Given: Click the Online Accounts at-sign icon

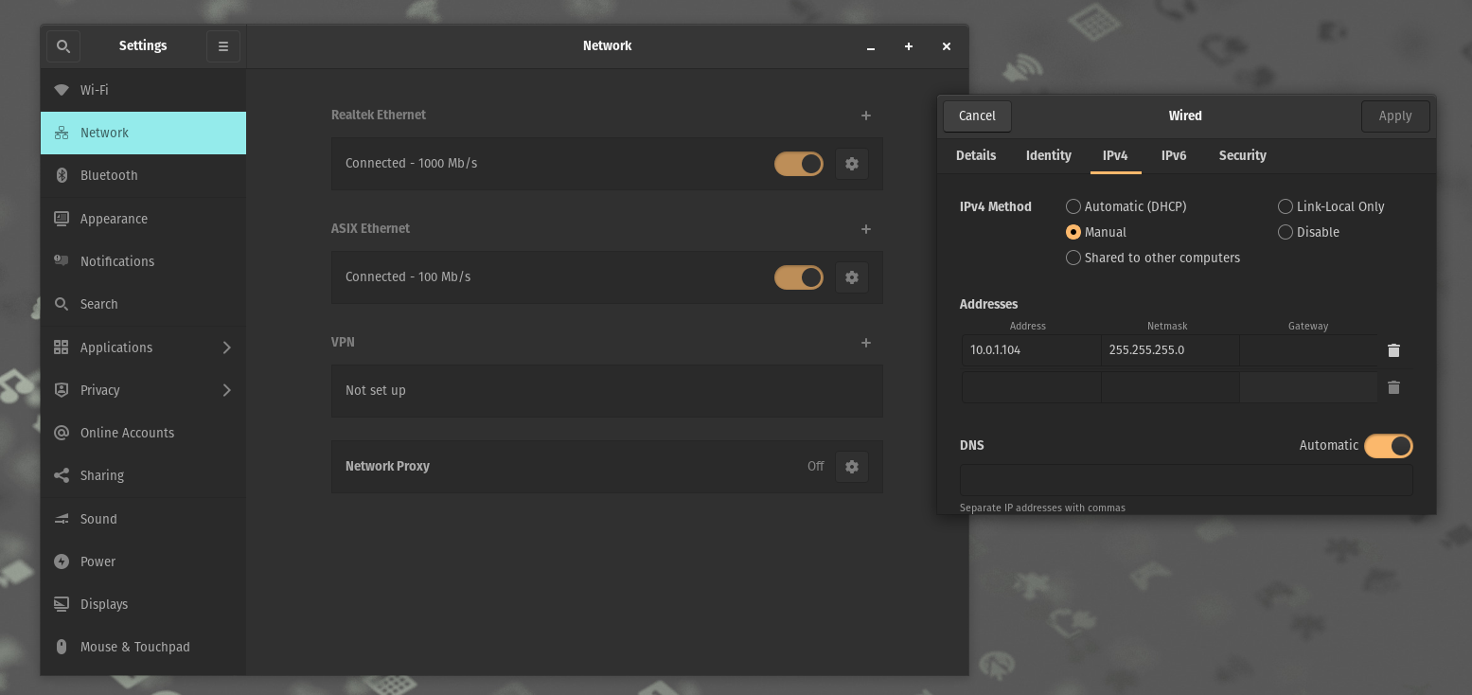Looking at the screenshot, I should (x=62, y=433).
